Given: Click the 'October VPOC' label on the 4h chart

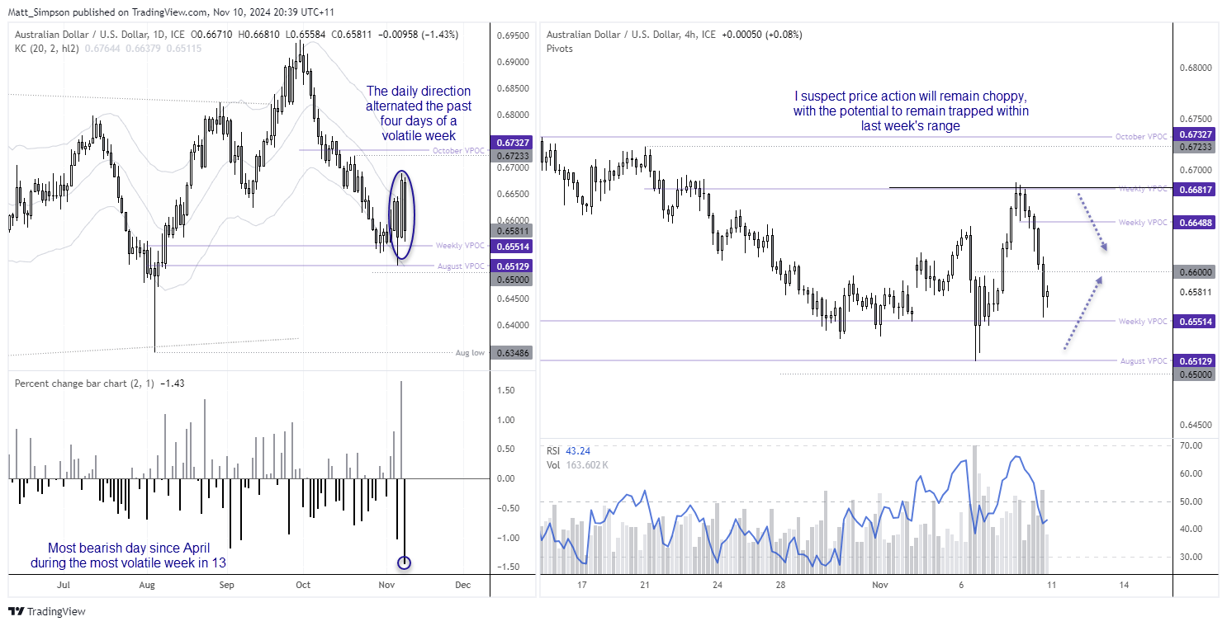Looking at the screenshot, I should (x=1142, y=137).
